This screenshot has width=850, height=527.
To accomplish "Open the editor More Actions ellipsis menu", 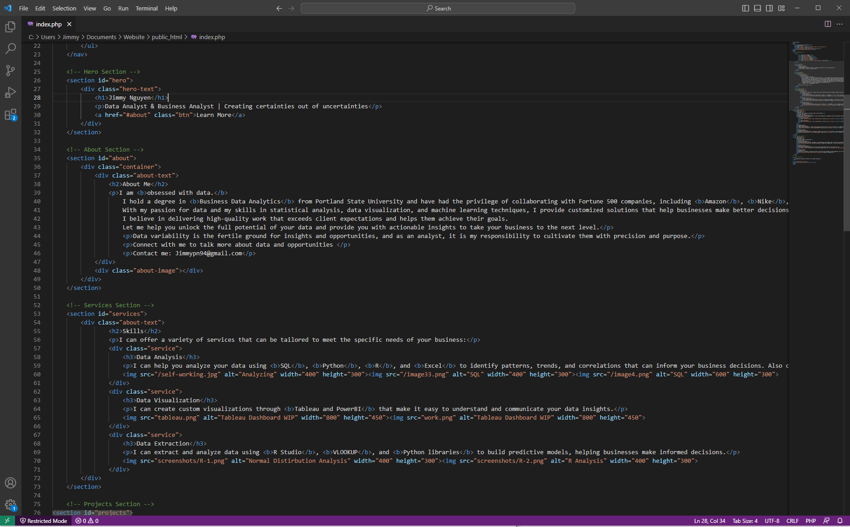I will coord(840,24).
